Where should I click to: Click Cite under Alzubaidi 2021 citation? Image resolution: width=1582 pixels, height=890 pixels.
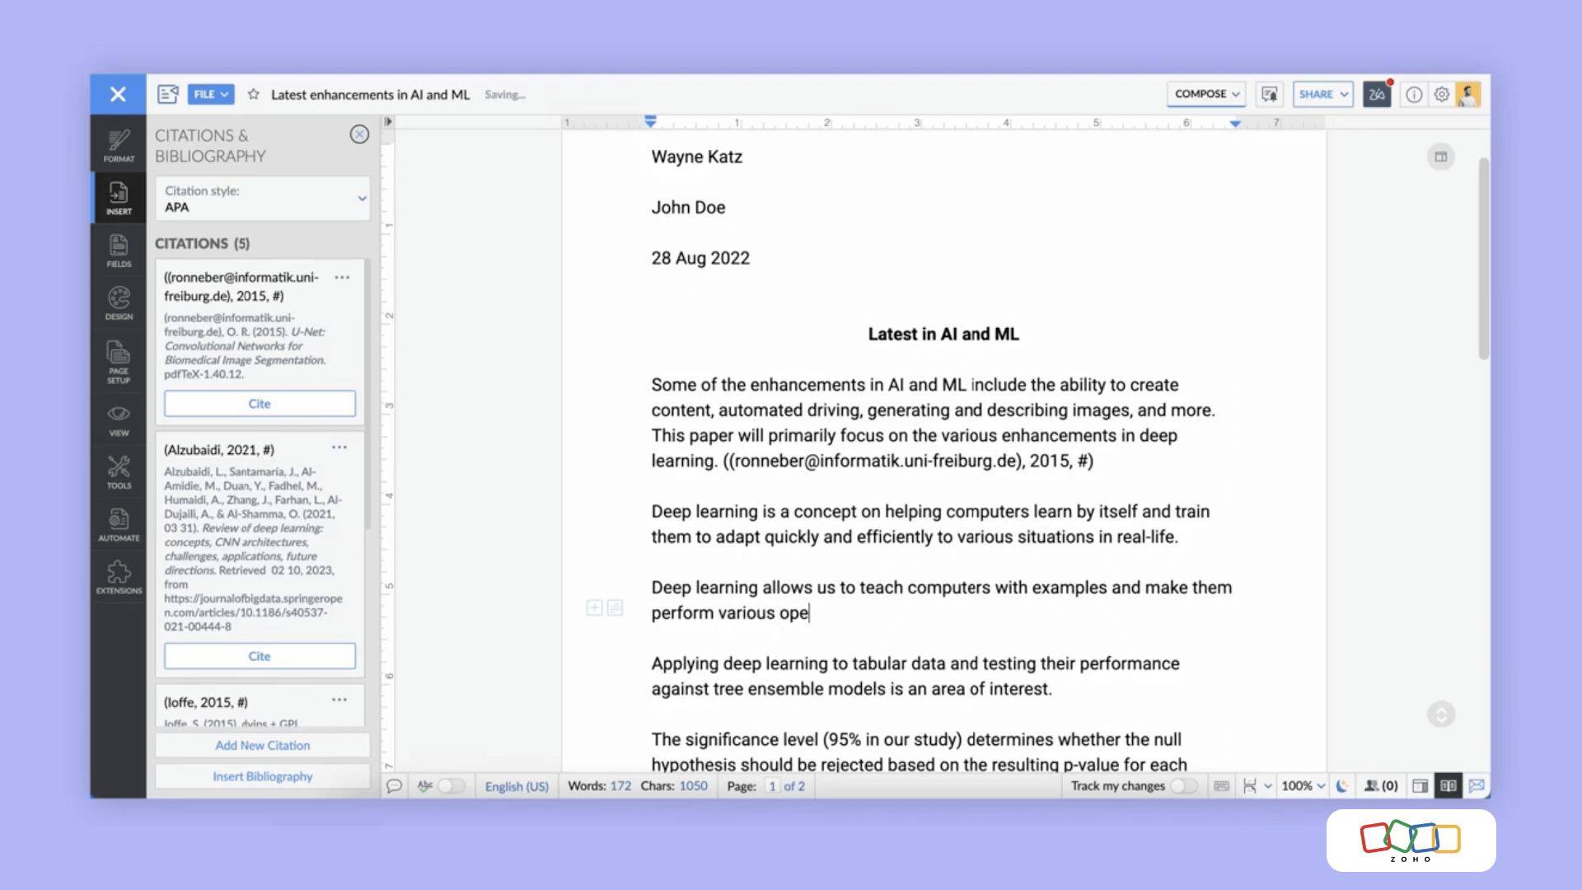pyautogui.click(x=260, y=656)
